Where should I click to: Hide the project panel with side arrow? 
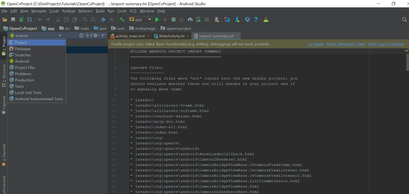point(104,36)
